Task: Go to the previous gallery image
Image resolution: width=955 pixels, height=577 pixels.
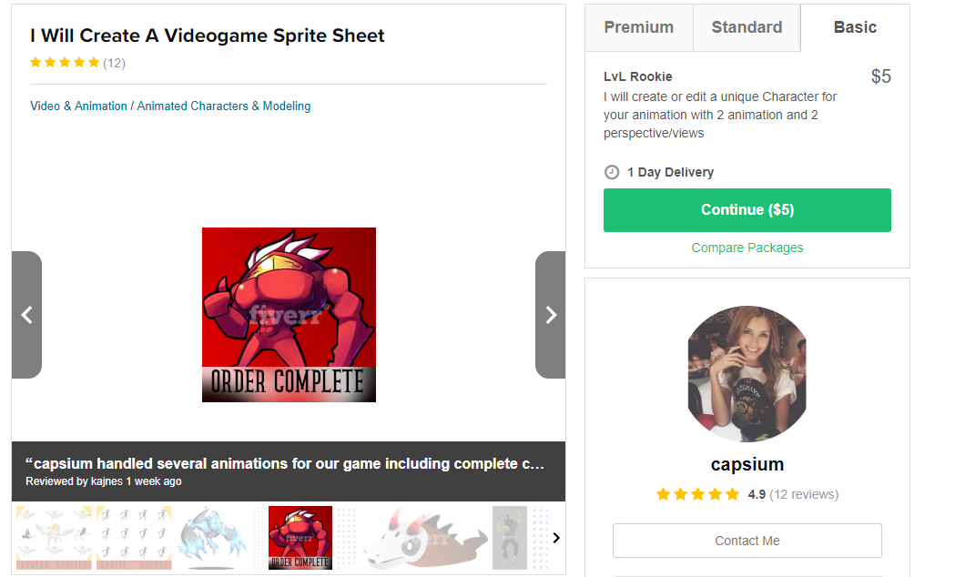Action: (x=26, y=315)
